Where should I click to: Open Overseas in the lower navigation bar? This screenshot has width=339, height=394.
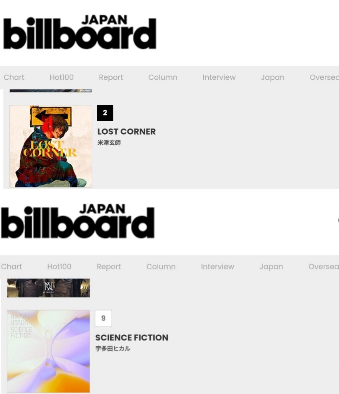[x=323, y=267]
